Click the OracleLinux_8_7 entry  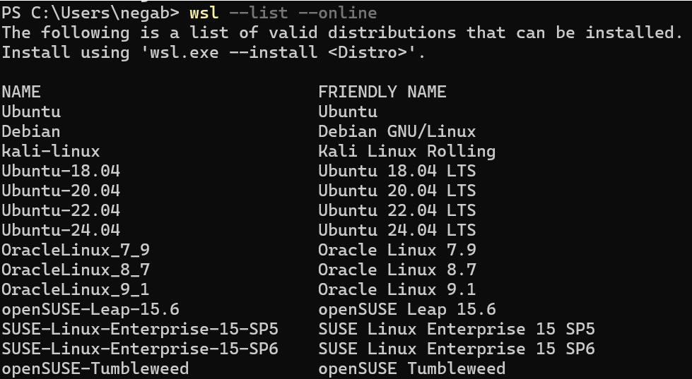pos(76,270)
